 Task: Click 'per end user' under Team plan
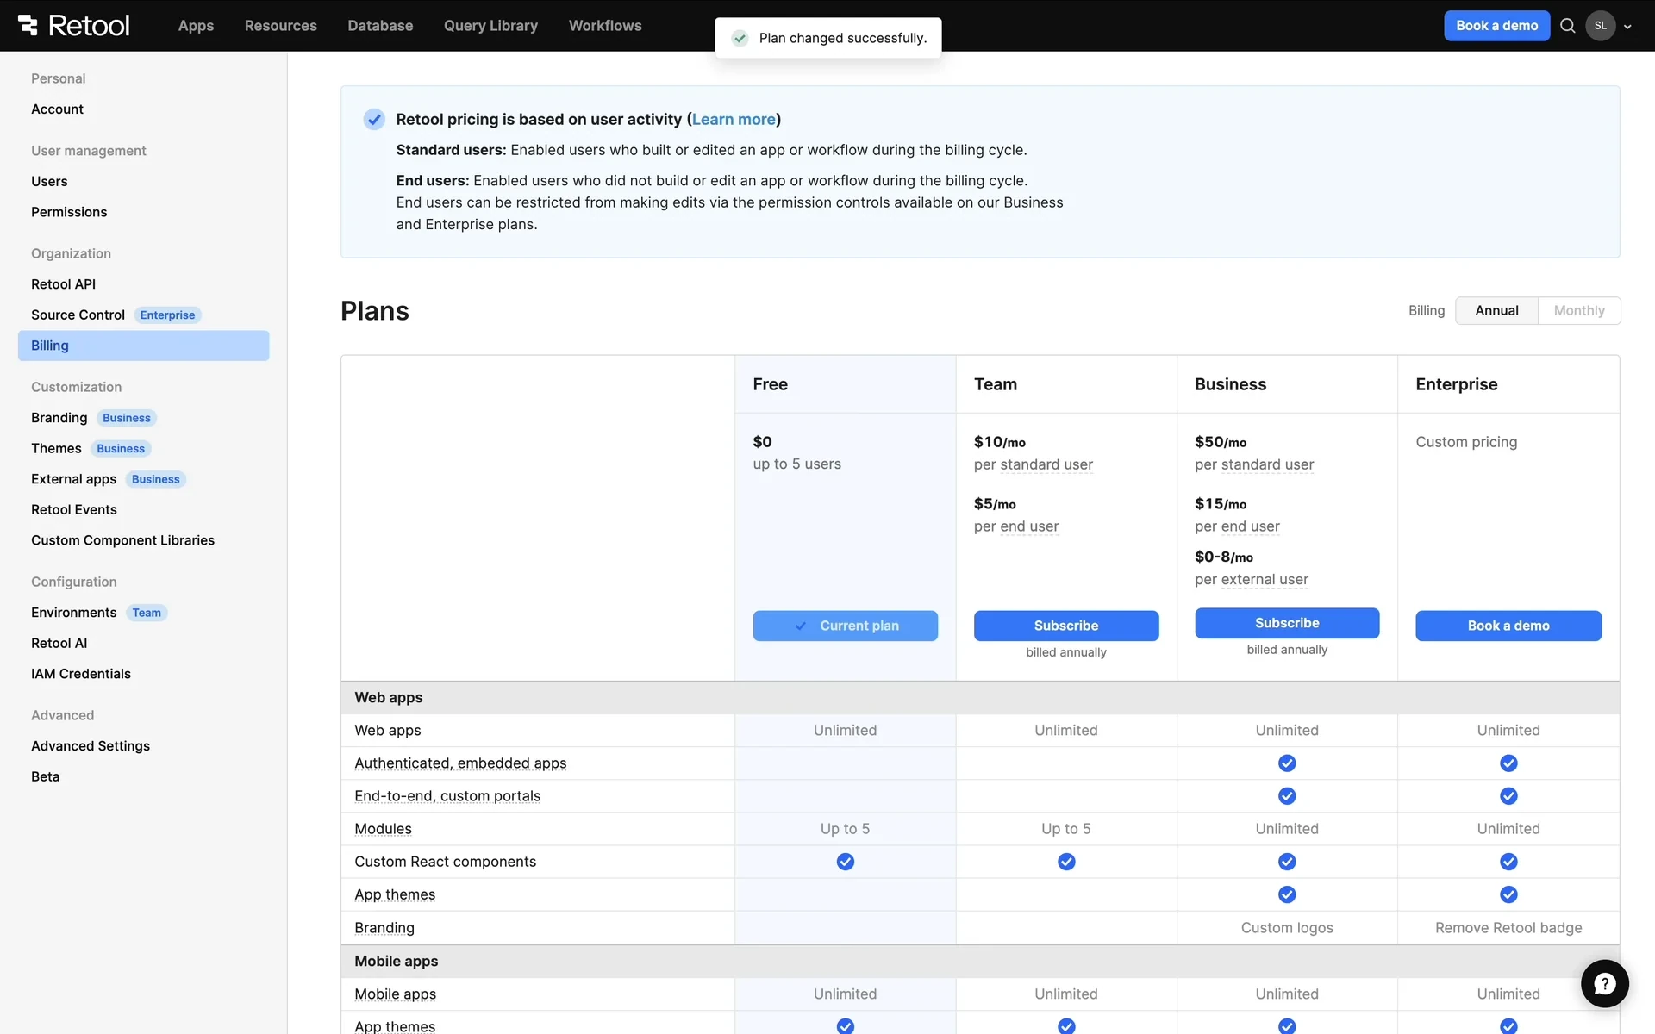pyautogui.click(x=1016, y=526)
